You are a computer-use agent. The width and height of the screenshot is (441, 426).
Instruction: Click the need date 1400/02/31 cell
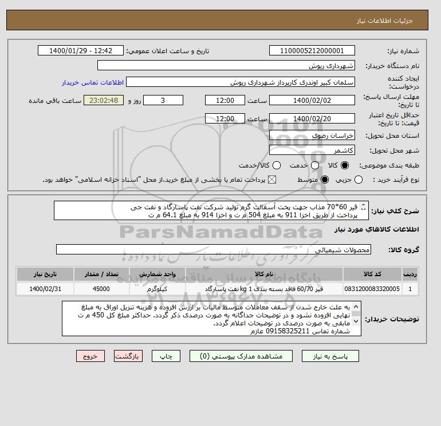[x=45, y=289]
